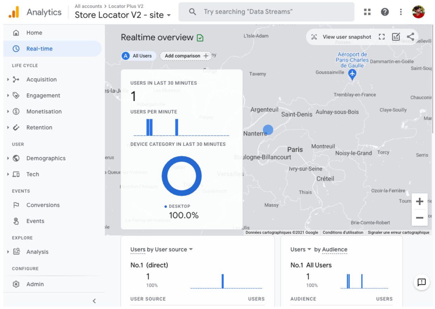Open the edit comparisons chart icon
Image resolution: width=435 pixels, height=309 pixels.
point(396,37)
